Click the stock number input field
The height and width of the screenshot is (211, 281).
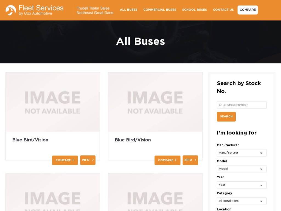[241, 105]
